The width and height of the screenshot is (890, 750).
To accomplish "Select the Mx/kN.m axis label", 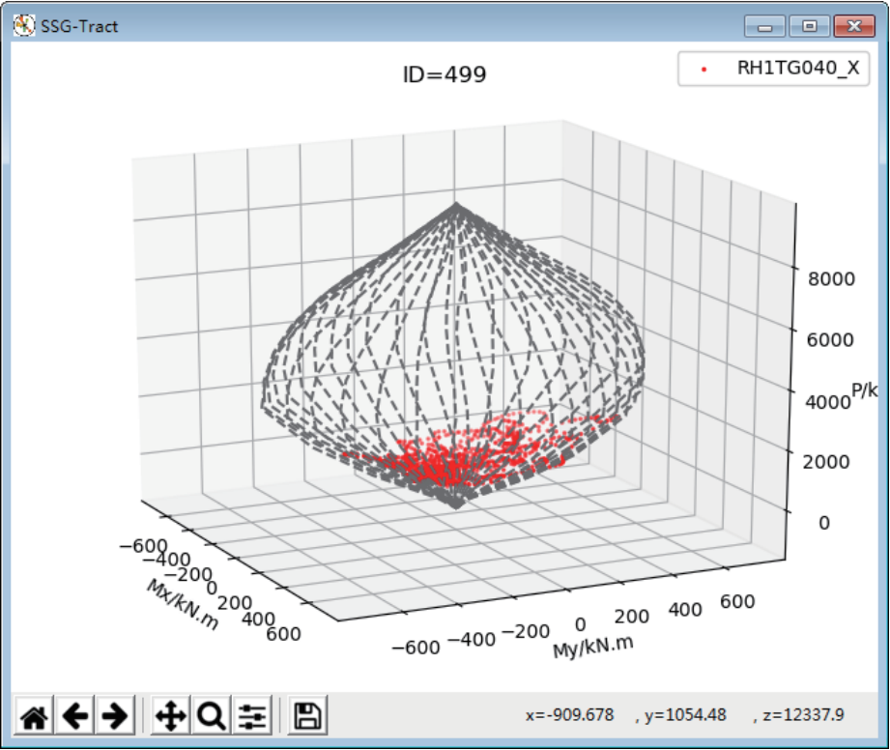I will tap(183, 603).
